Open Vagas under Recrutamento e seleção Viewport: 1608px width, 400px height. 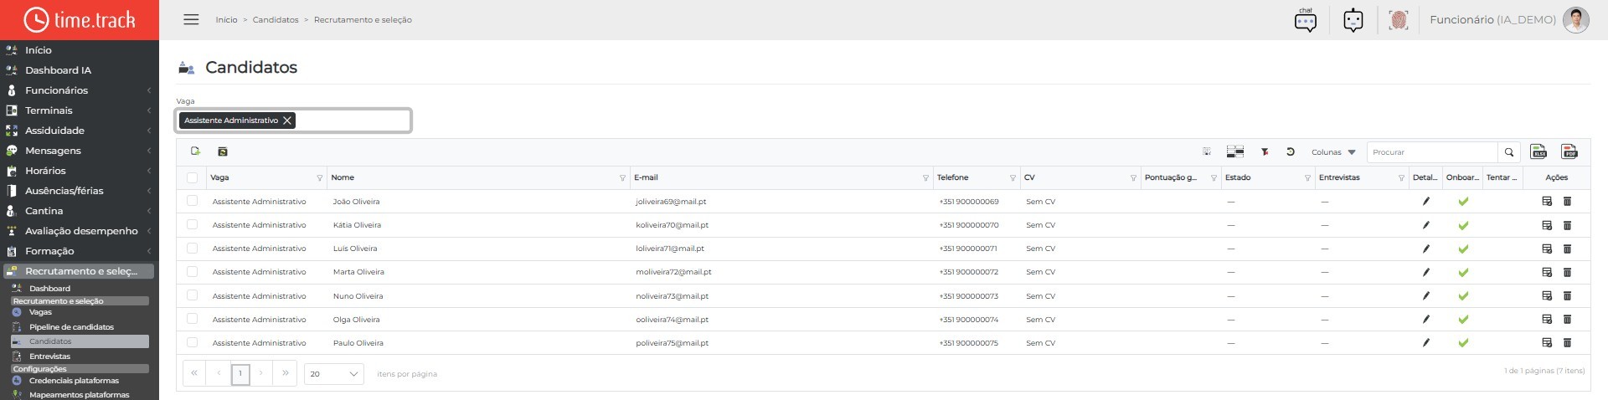pyautogui.click(x=40, y=312)
